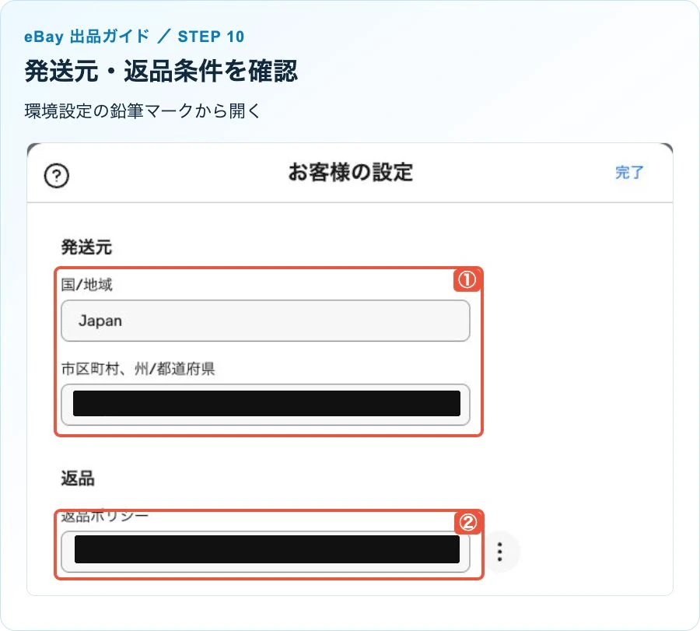Open the help question mark icon
700x631 pixels.
(57, 176)
